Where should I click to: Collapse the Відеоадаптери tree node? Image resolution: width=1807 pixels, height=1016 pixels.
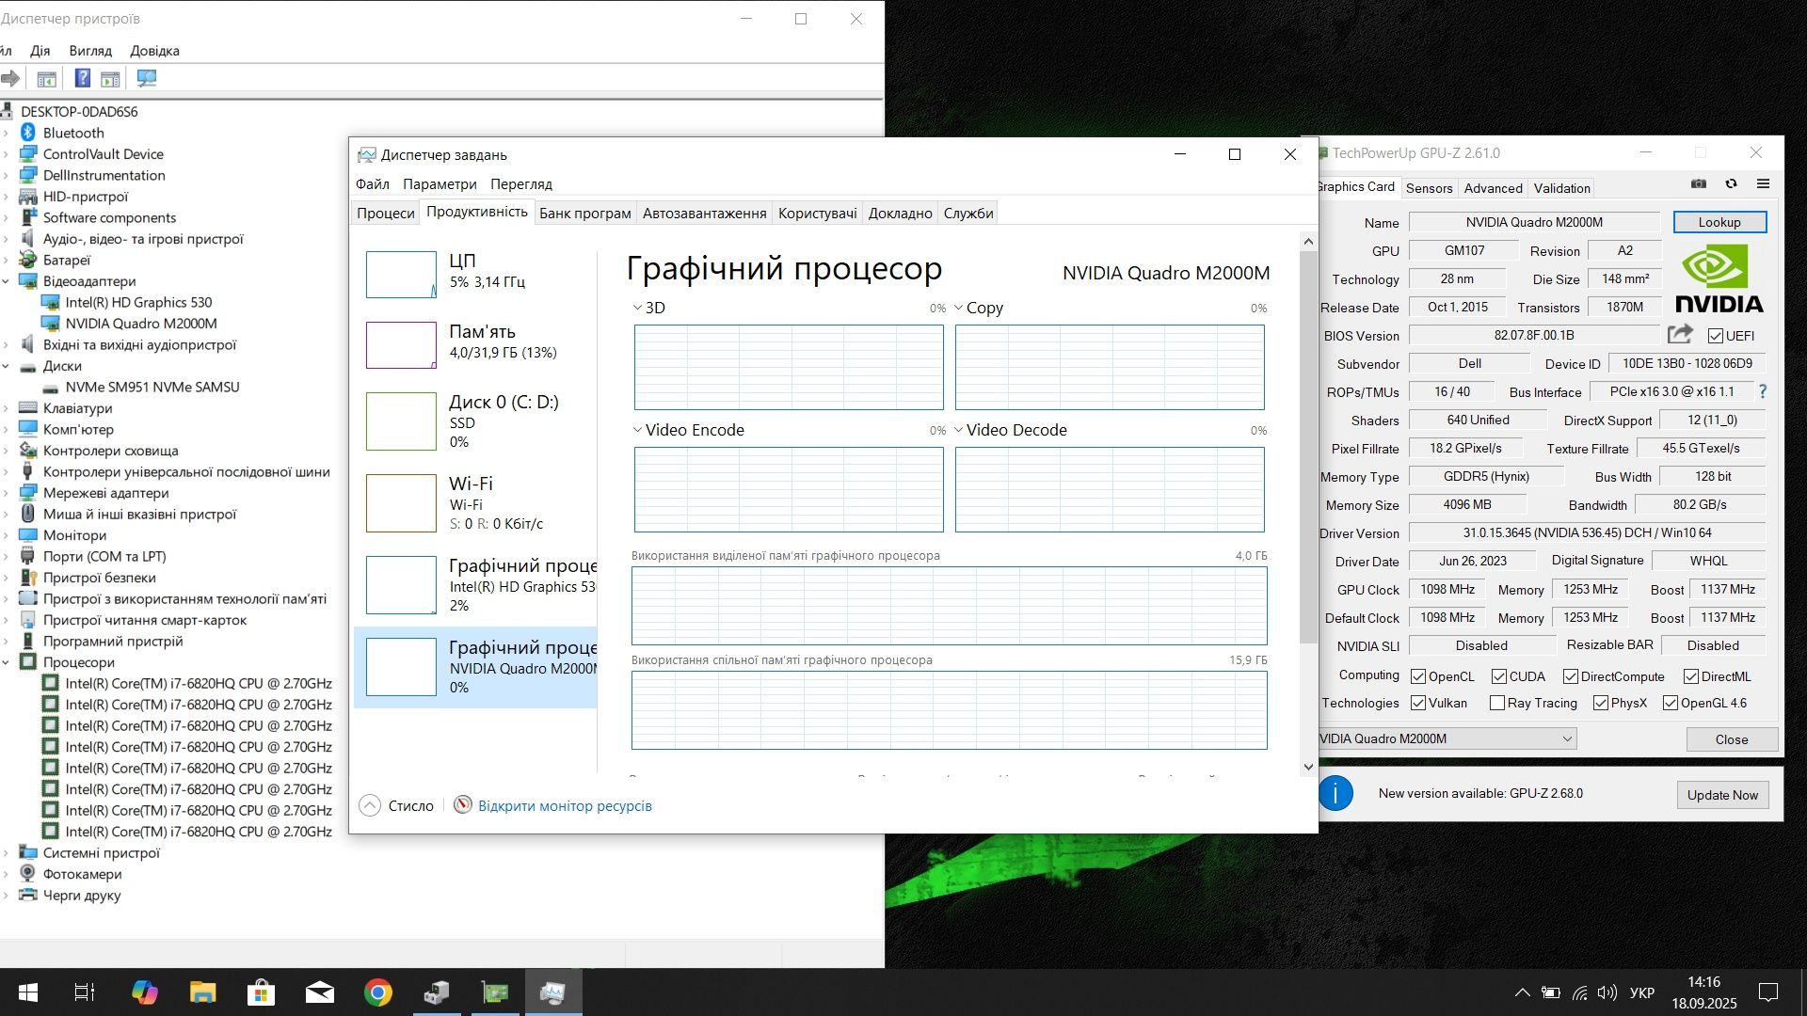6,281
